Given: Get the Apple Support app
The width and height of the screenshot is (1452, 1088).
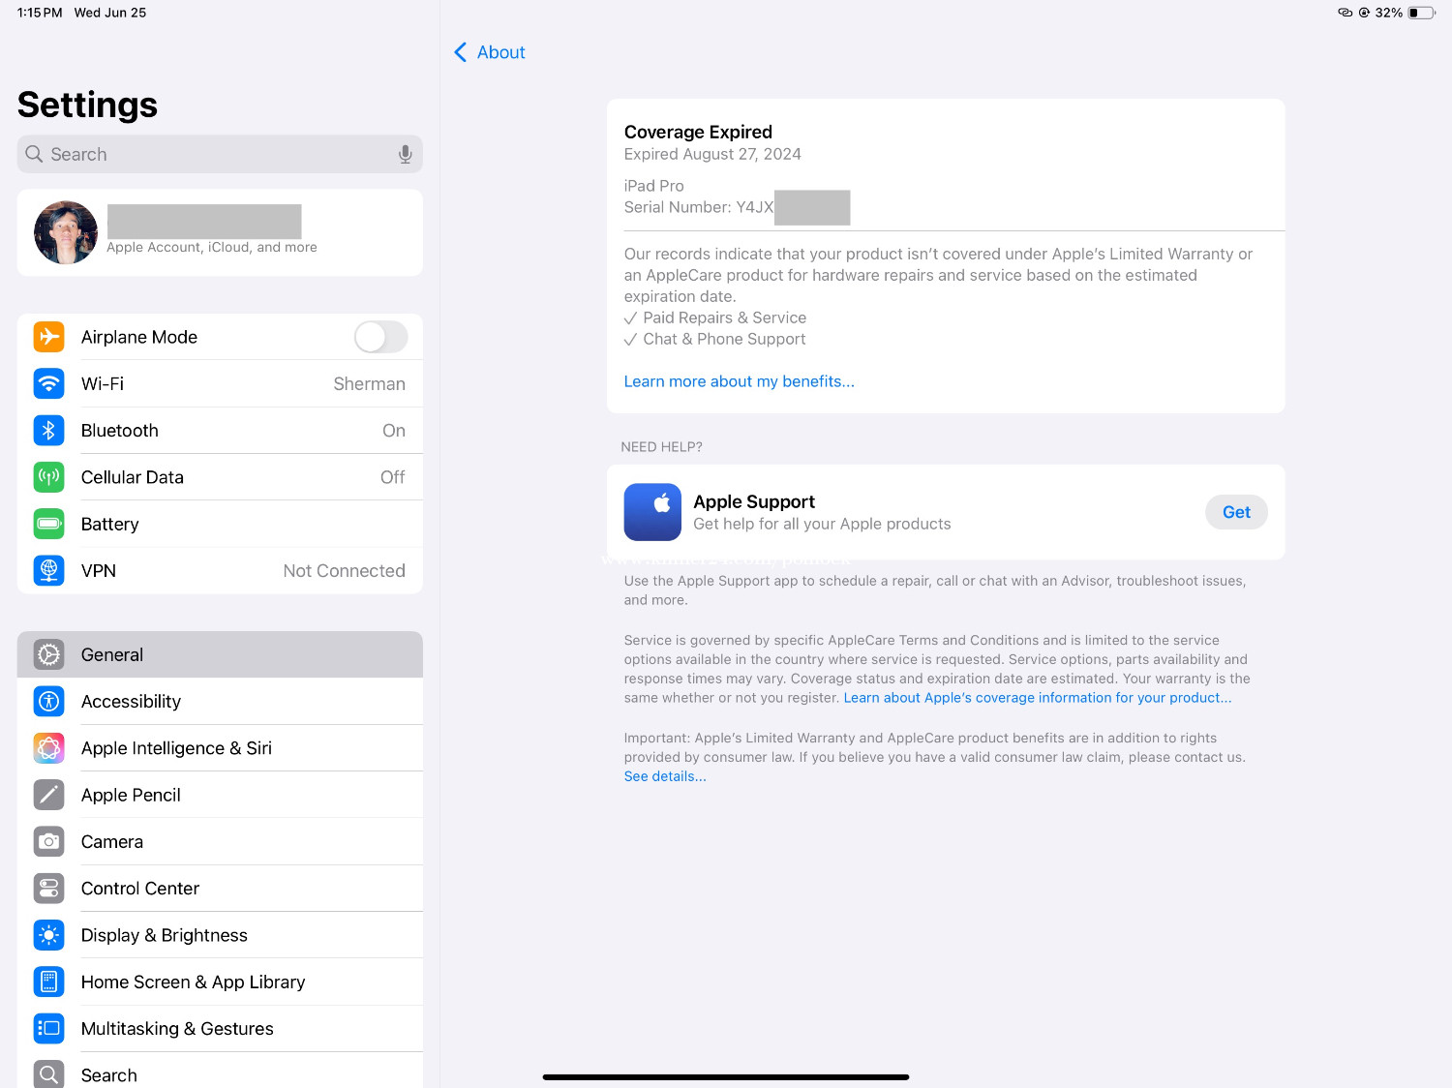Looking at the screenshot, I should point(1236,512).
